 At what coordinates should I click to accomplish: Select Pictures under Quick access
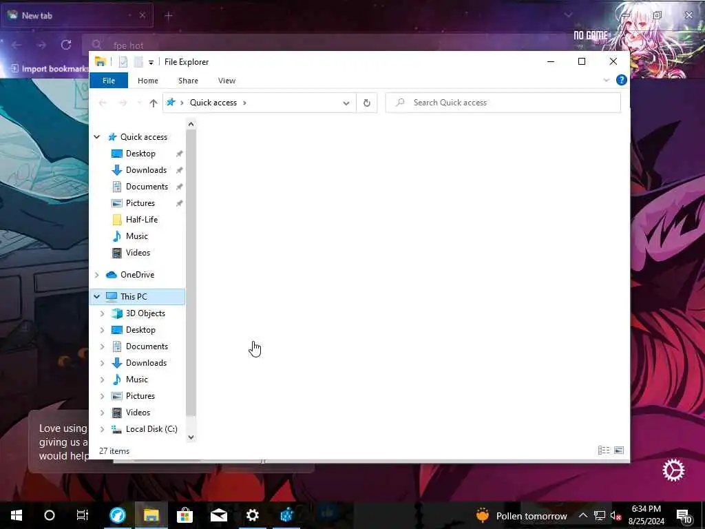(140, 203)
